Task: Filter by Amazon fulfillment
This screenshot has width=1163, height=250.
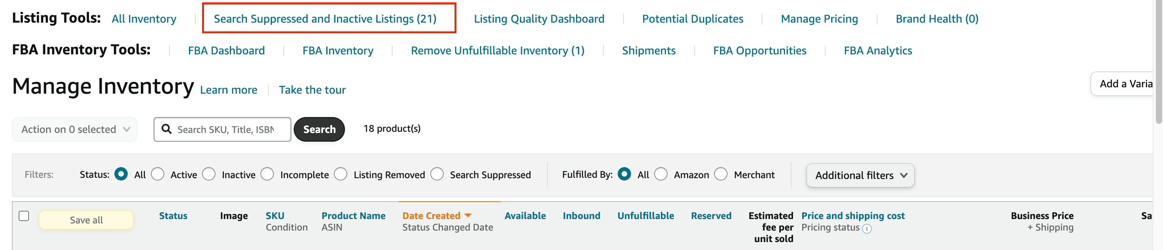Action: click(x=661, y=174)
